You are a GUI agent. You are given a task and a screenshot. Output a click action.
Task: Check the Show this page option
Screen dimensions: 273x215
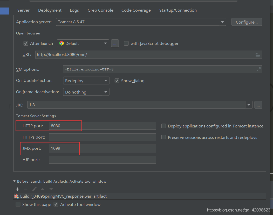pos(18,204)
